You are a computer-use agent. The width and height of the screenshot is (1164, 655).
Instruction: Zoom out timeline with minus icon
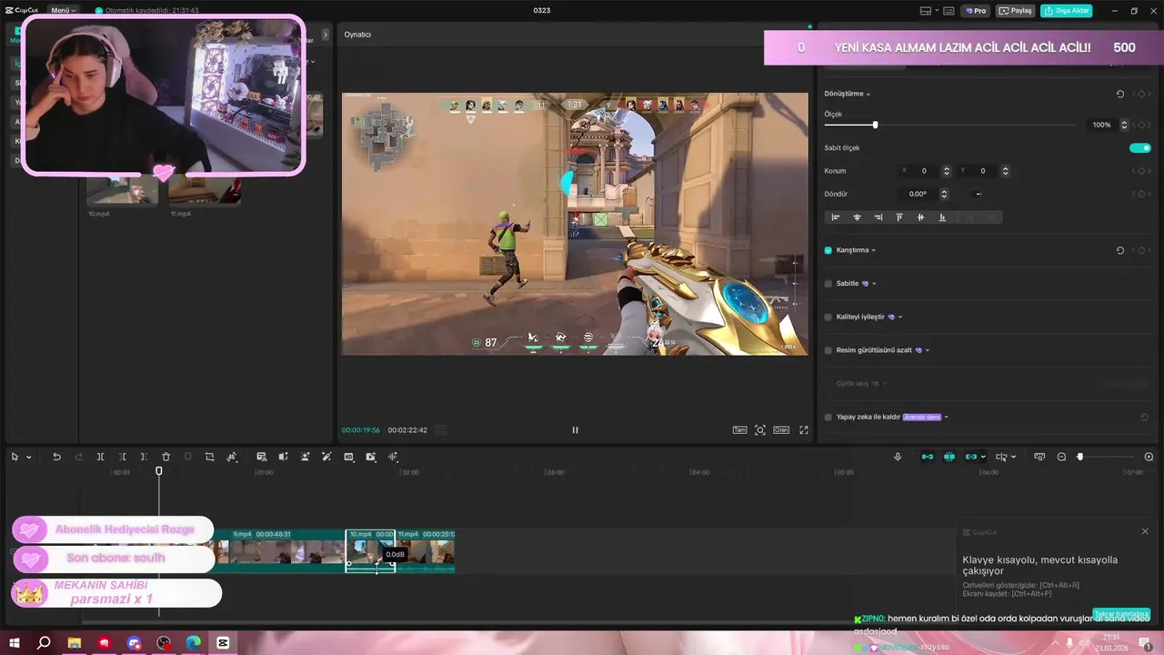(x=1061, y=457)
